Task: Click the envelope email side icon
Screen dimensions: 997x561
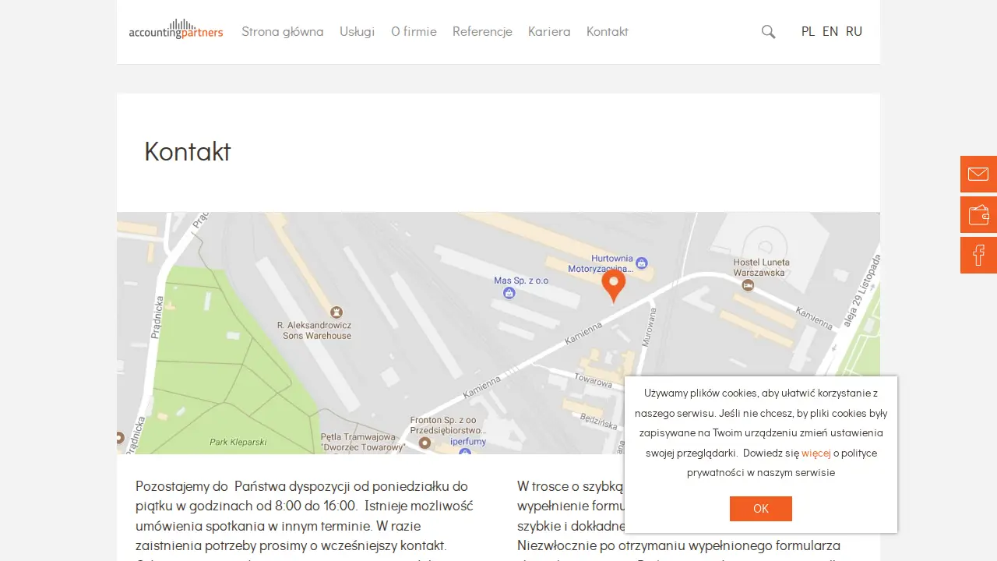Action: [978, 174]
